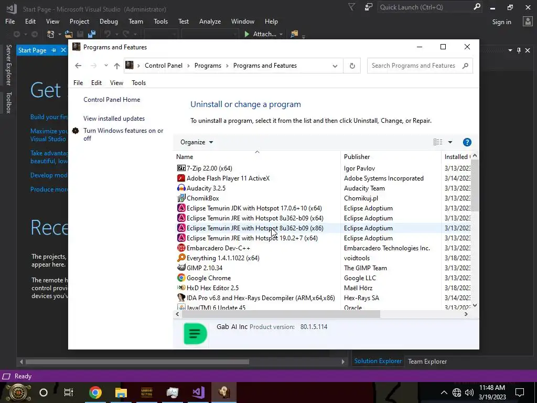Click the ChomikBox program icon
Screen dimensions: 537x403
[x=181, y=198]
